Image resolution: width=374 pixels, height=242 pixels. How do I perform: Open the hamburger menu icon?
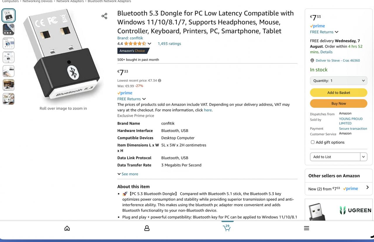coord(307,228)
